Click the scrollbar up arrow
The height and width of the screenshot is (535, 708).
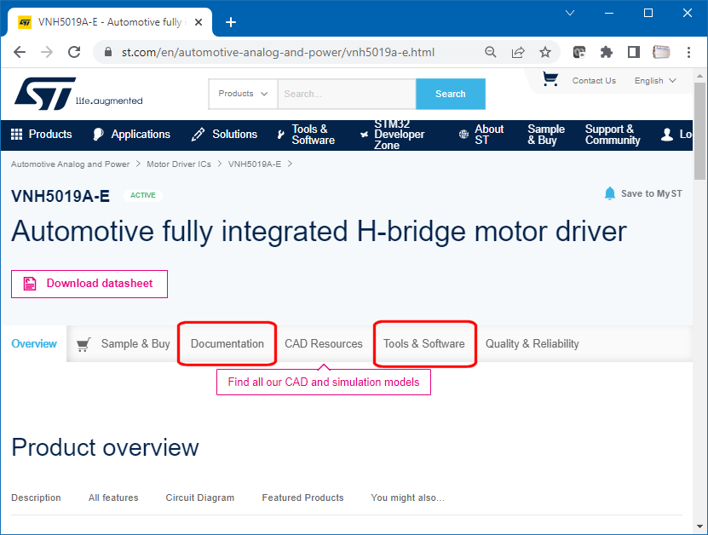(699, 76)
